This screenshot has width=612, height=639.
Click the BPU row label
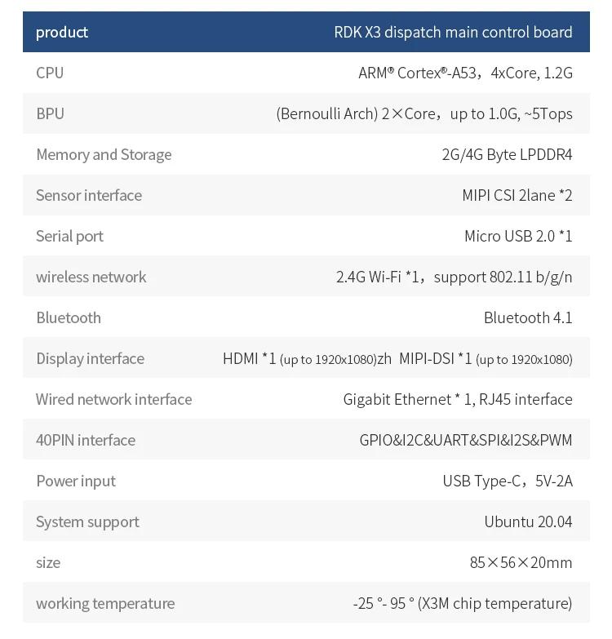pos(50,113)
